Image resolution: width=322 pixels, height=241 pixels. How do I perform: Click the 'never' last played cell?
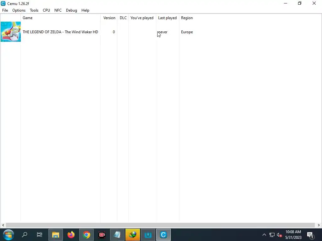click(x=163, y=32)
